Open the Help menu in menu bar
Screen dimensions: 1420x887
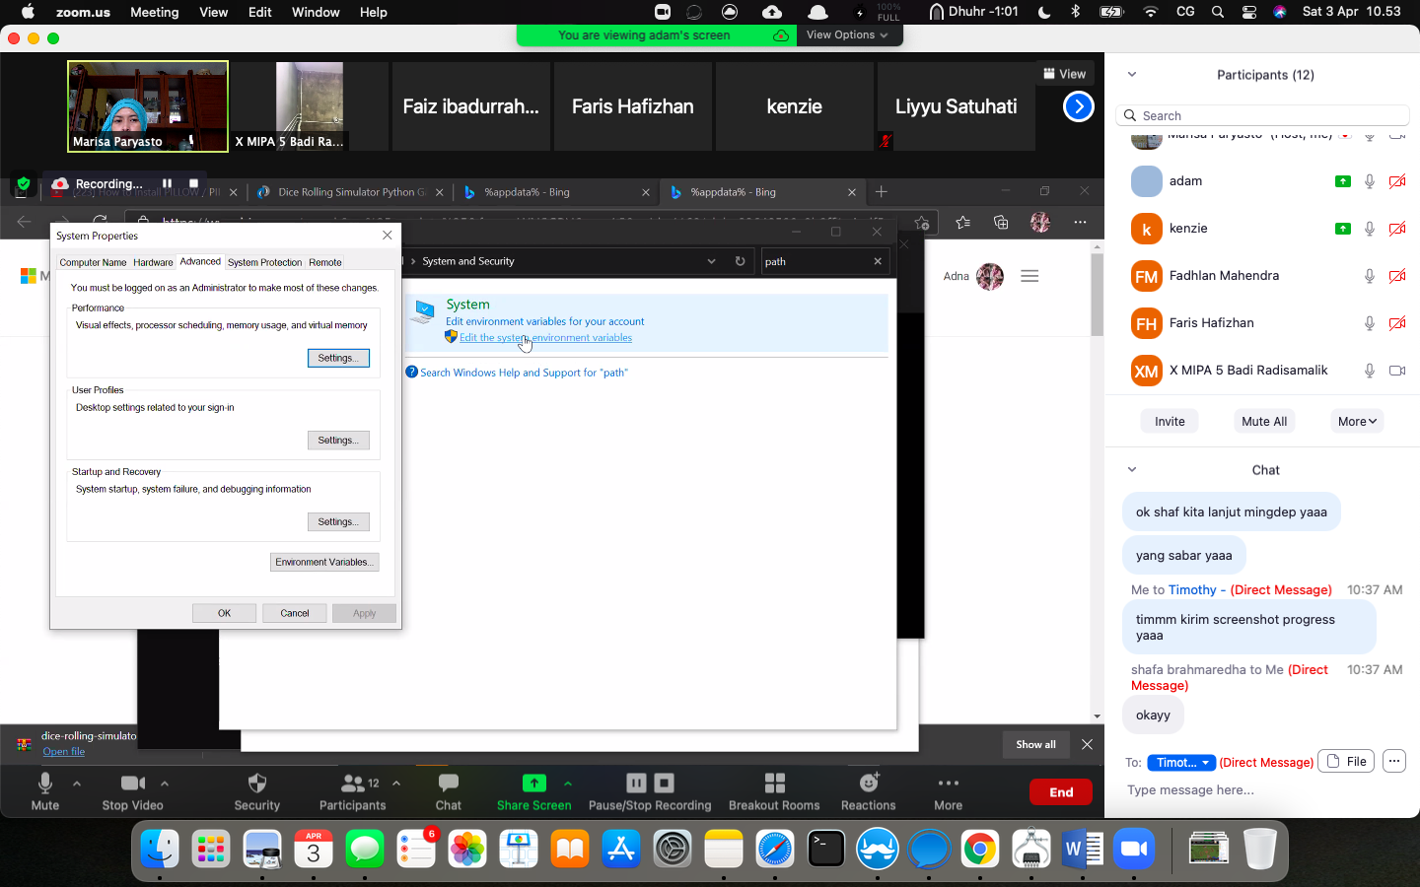point(373,12)
